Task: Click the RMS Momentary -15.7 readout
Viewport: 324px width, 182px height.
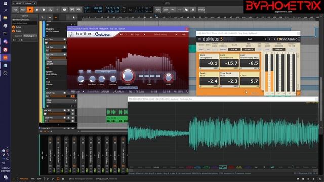Action: [229, 63]
